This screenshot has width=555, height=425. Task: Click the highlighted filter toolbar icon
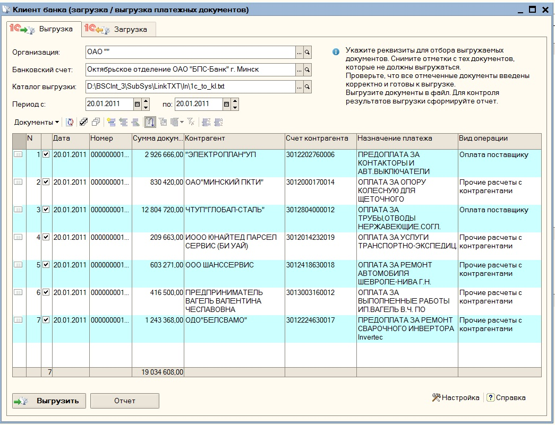(150, 122)
